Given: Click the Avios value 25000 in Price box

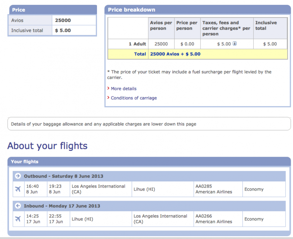Looking at the screenshot, I should [x=63, y=20].
